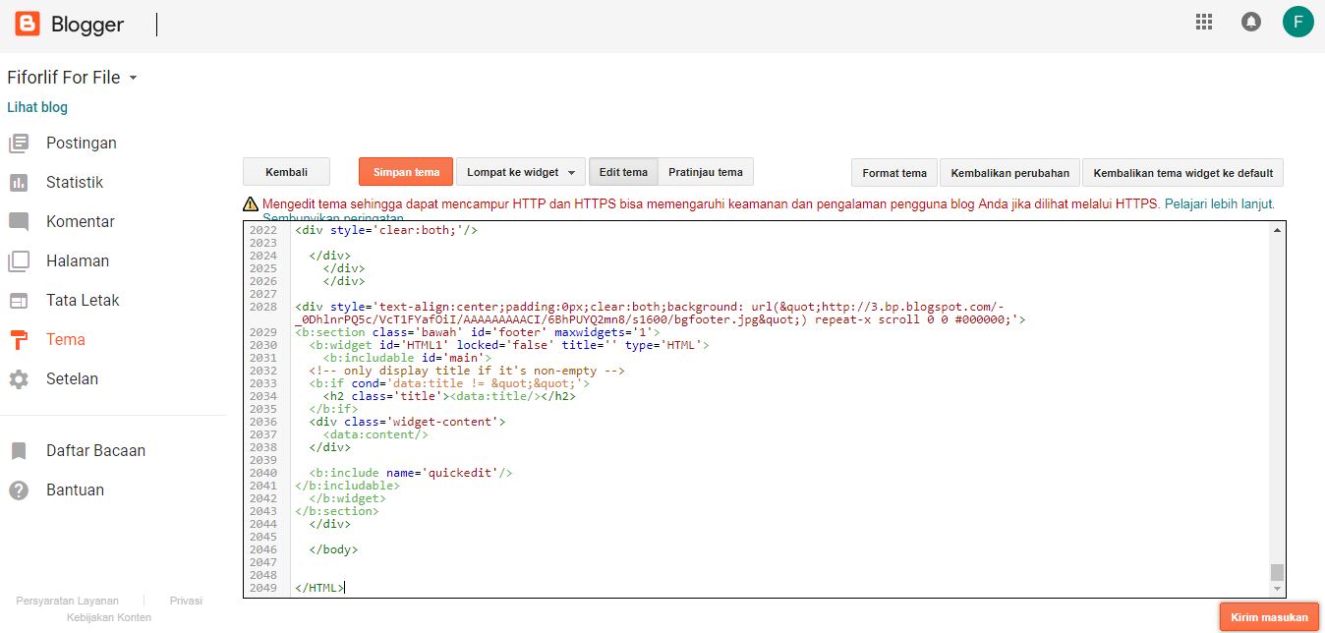This screenshot has height=633, width=1325.
Task: Open Daftar Bacaan in the sidebar
Action: (95, 451)
